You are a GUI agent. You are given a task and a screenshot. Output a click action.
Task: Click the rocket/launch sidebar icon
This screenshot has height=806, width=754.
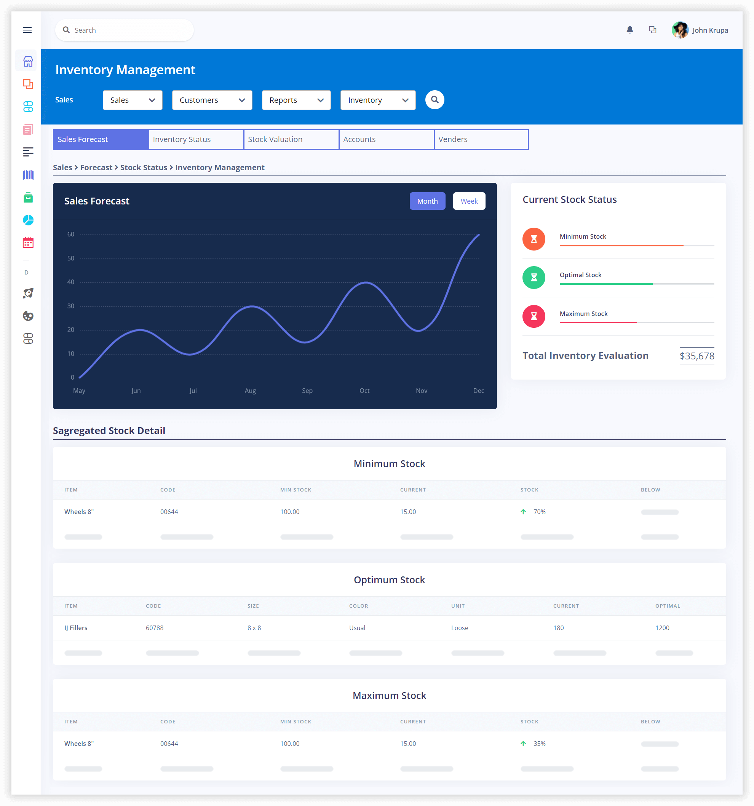tap(27, 293)
